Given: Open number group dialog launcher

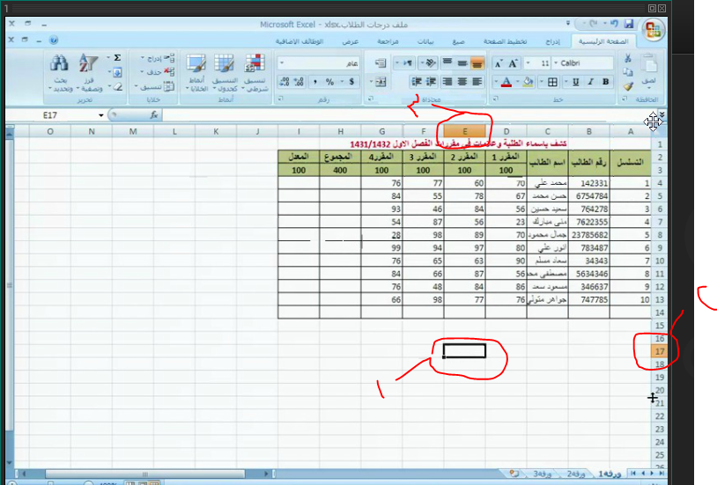Looking at the screenshot, I should tap(281, 99).
